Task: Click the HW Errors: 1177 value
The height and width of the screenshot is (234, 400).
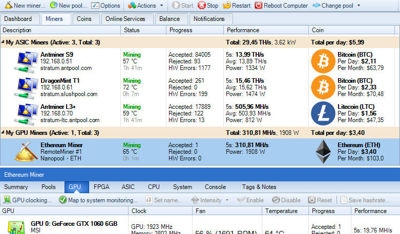Action: click(x=190, y=68)
